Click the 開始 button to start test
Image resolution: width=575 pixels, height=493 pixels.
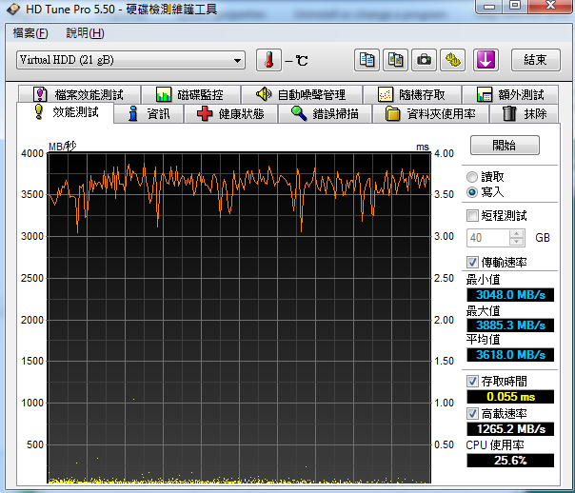click(504, 146)
